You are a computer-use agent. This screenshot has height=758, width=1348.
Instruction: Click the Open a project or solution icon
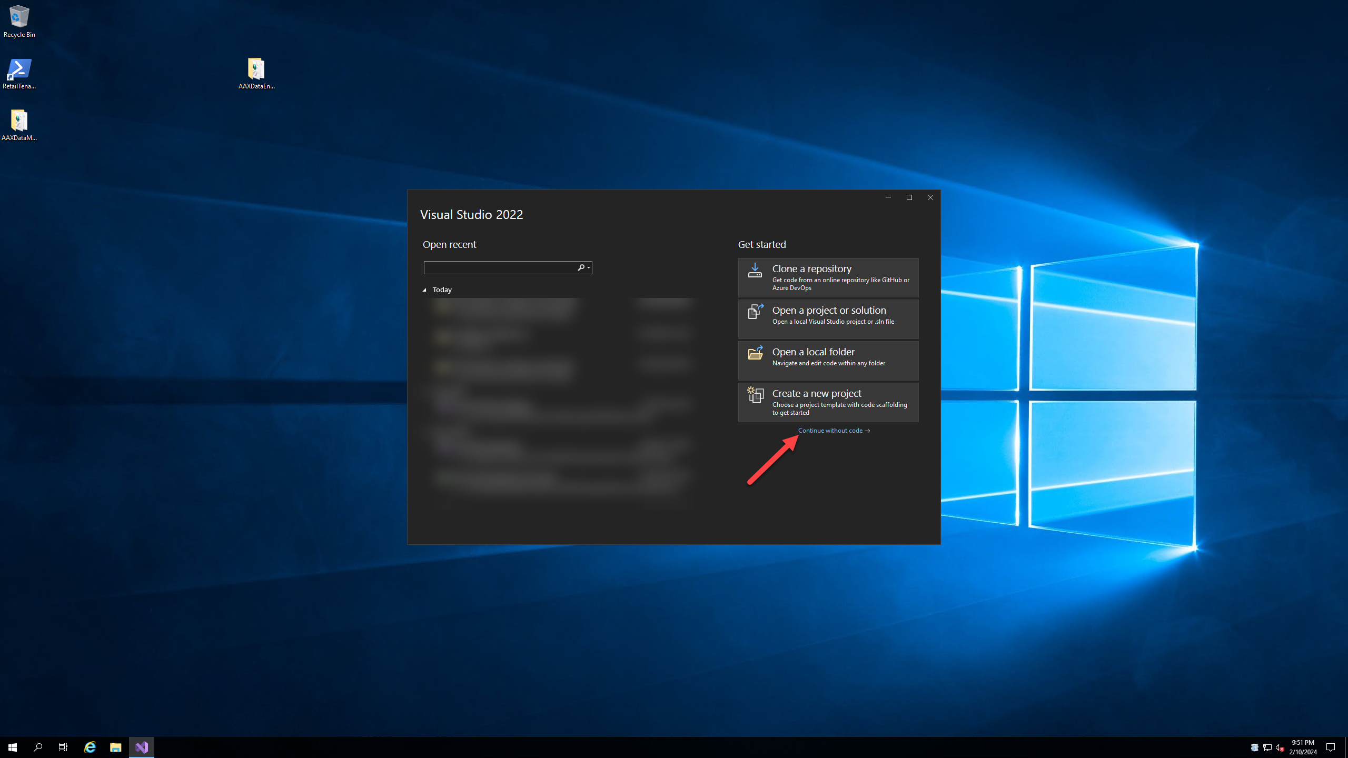click(755, 312)
